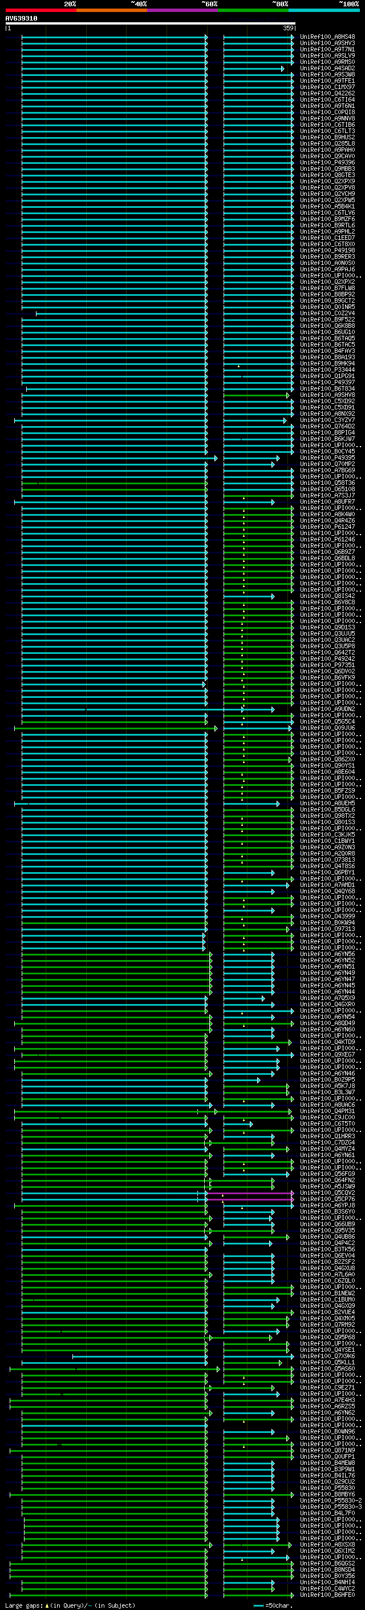Click the white query sequence ruler bar
This screenshot has height=1610, width=365.
[x=151, y=24]
